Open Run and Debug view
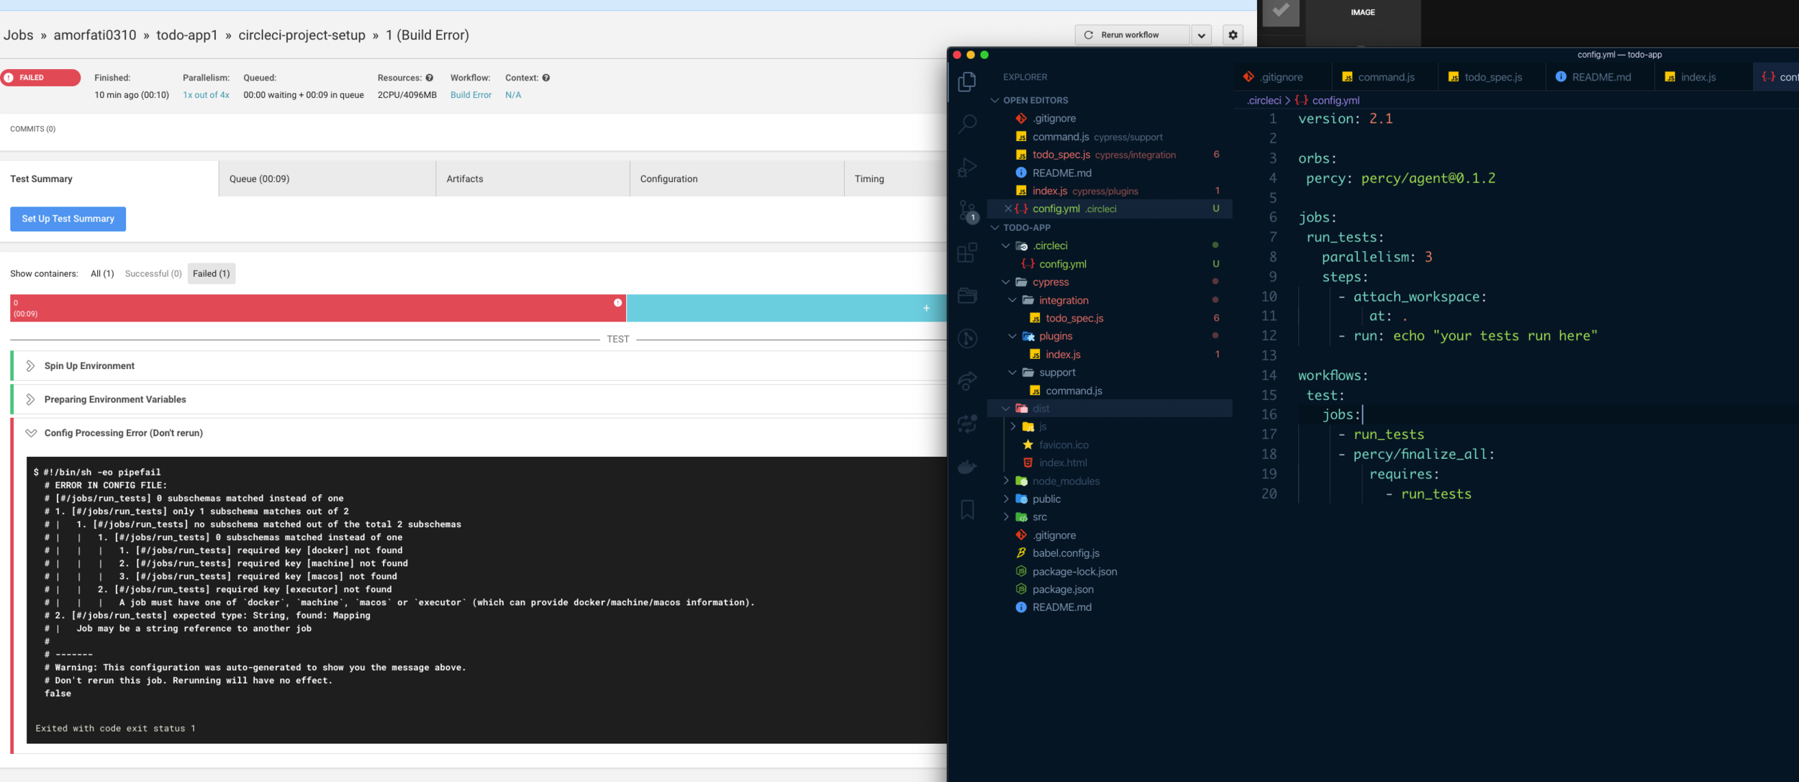Viewport: 1799px width, 782px height. (x=968, y=167)
